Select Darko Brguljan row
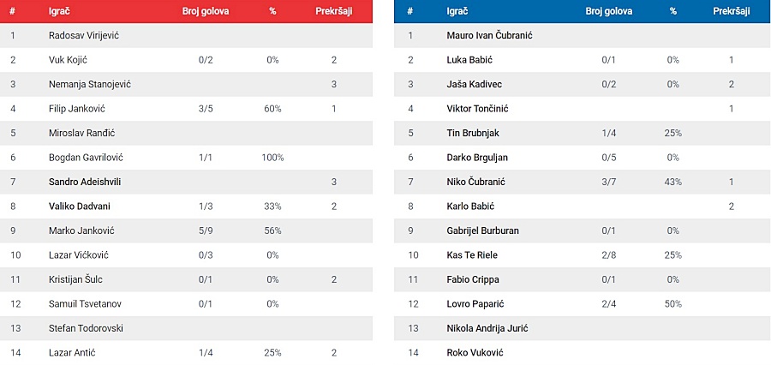771x365 pixels. pyautogui.click(x=583, y=158)
